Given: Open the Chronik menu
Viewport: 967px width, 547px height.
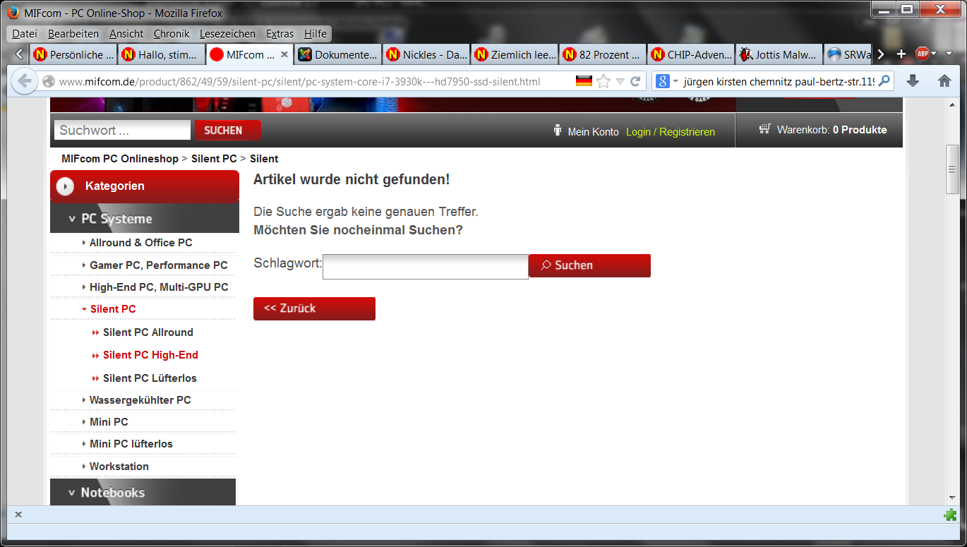Looking at the screenshot, I should (171, 33).
